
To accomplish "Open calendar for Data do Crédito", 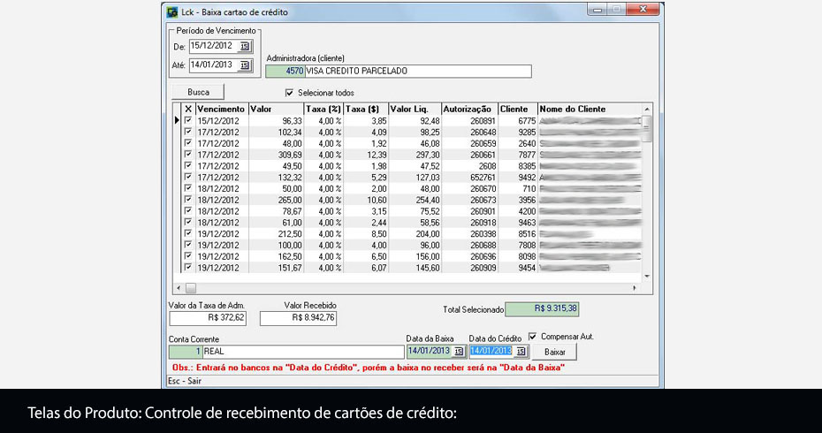I will pyautogui.click(x=521, y=351).
